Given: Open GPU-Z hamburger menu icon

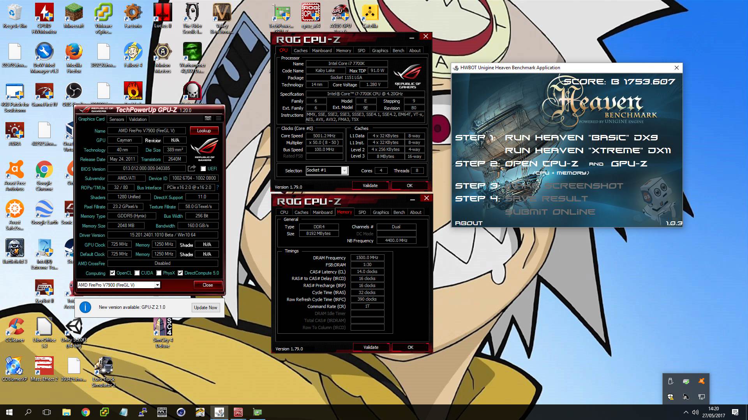Looking at the screenshot, I should [219, 118].
